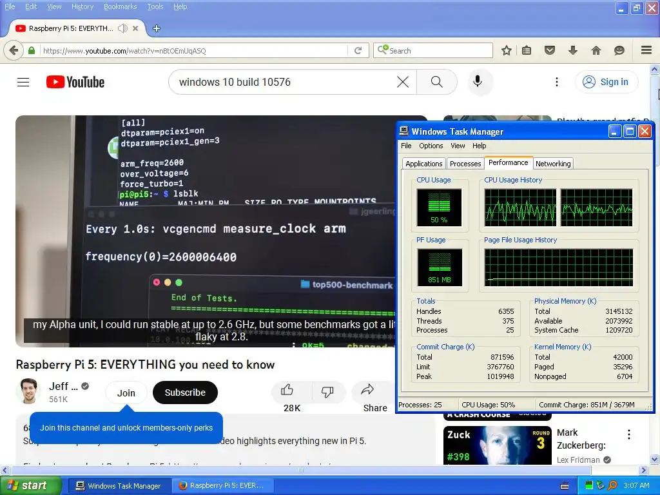Click the Hello chat smiley icon

pyautogui.click(x=619, y=50)
